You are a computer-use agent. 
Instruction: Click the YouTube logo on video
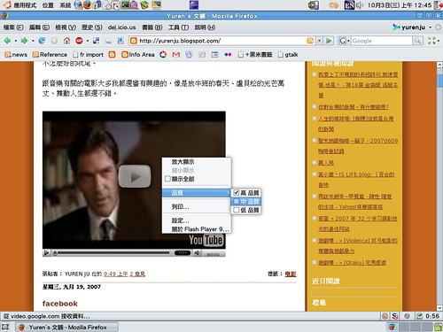click(206, 240)
